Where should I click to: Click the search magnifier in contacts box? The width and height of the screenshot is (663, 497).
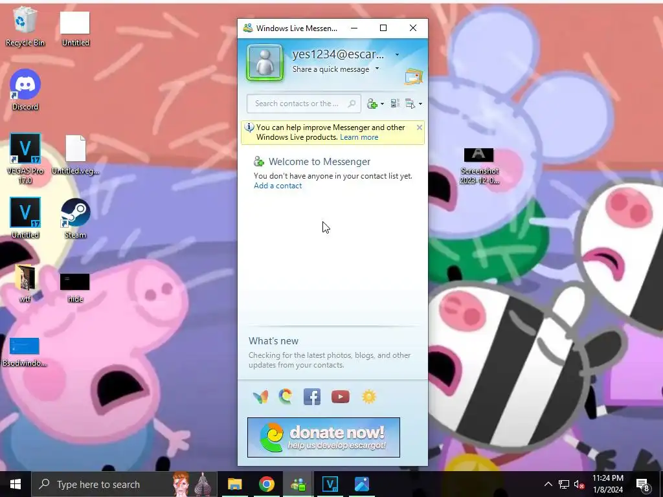[352, 104]
